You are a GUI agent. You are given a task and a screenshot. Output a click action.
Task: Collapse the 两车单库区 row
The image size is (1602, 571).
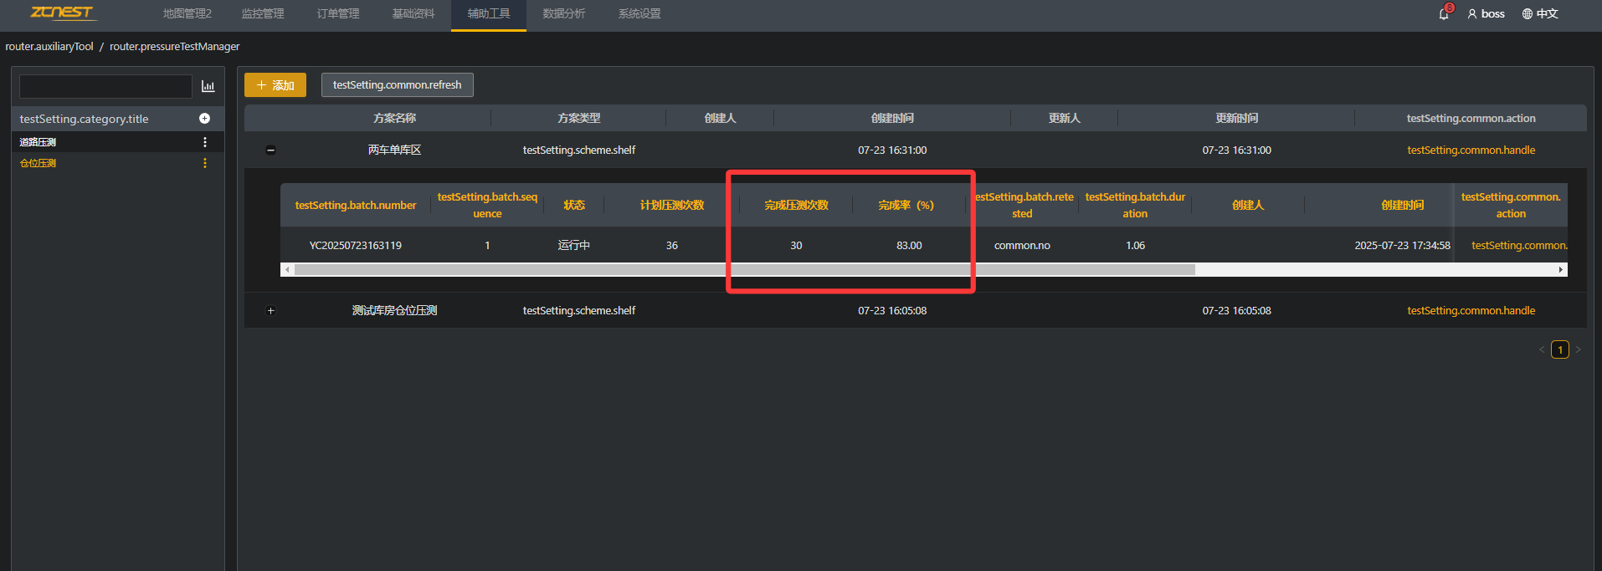[x=270, y=150]
